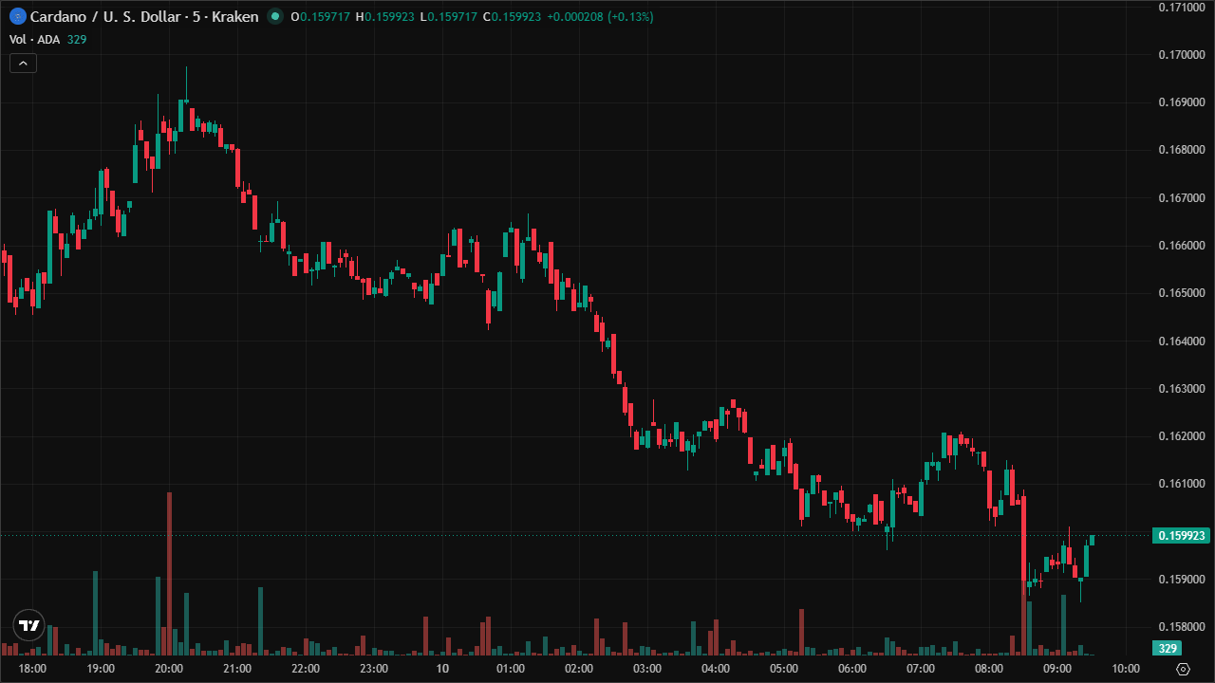Image resolution: width=1215 pixels, height=683 pixels.
Task: Click the 0.165000 price axis label
Action: (x=1182, y=293)
